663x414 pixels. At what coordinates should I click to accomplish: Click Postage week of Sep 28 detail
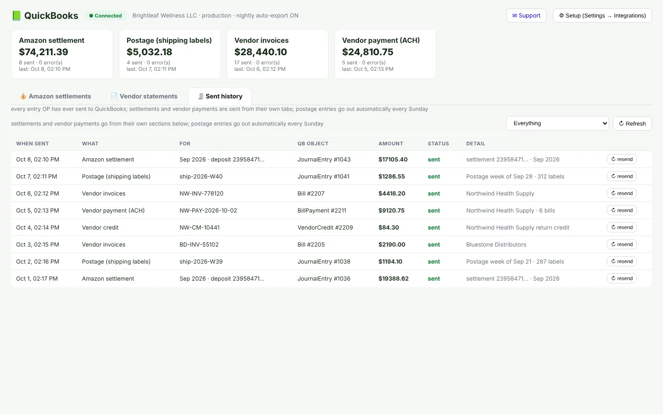coord(515,177)
